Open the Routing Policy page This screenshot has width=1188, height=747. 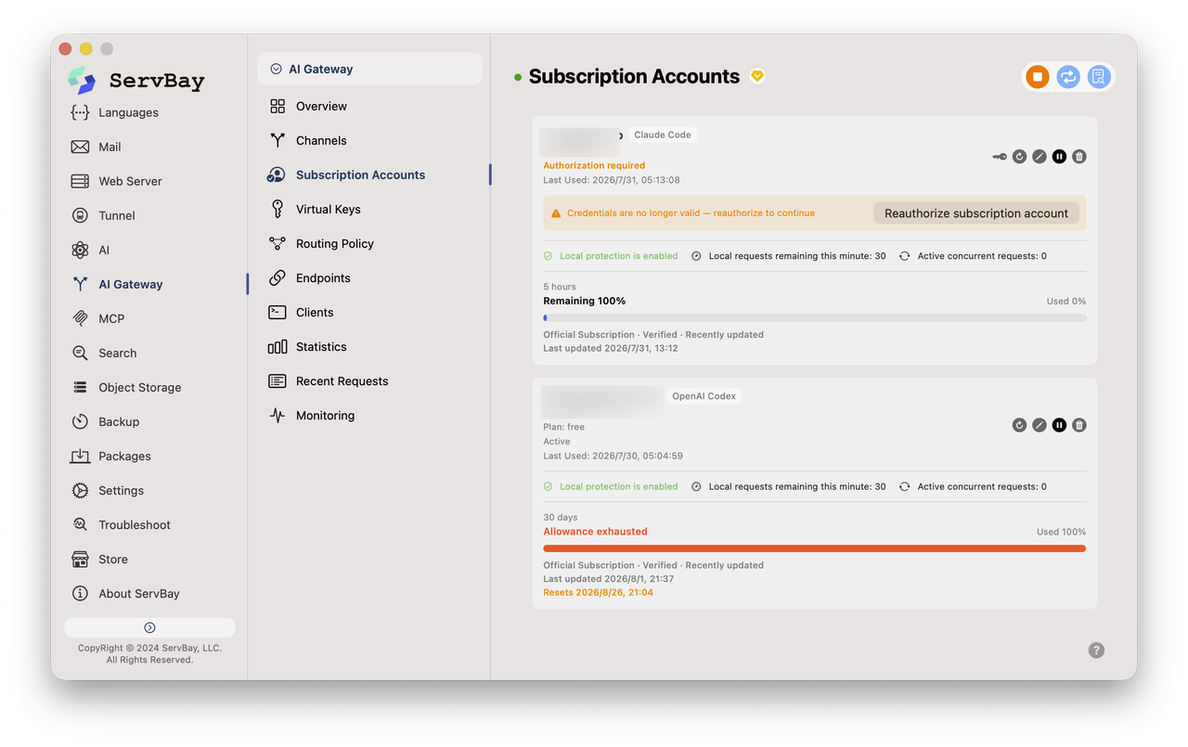pos(334,244)
